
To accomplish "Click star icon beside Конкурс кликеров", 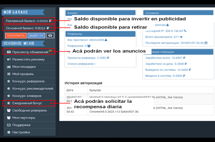I will (9, 96).
